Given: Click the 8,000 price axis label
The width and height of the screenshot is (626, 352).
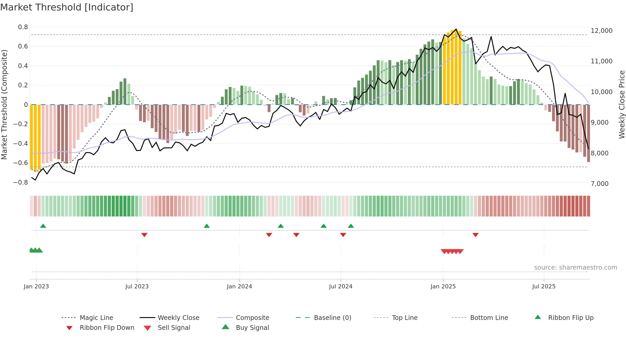Looking at the screenshot, I should click(600, 153).
